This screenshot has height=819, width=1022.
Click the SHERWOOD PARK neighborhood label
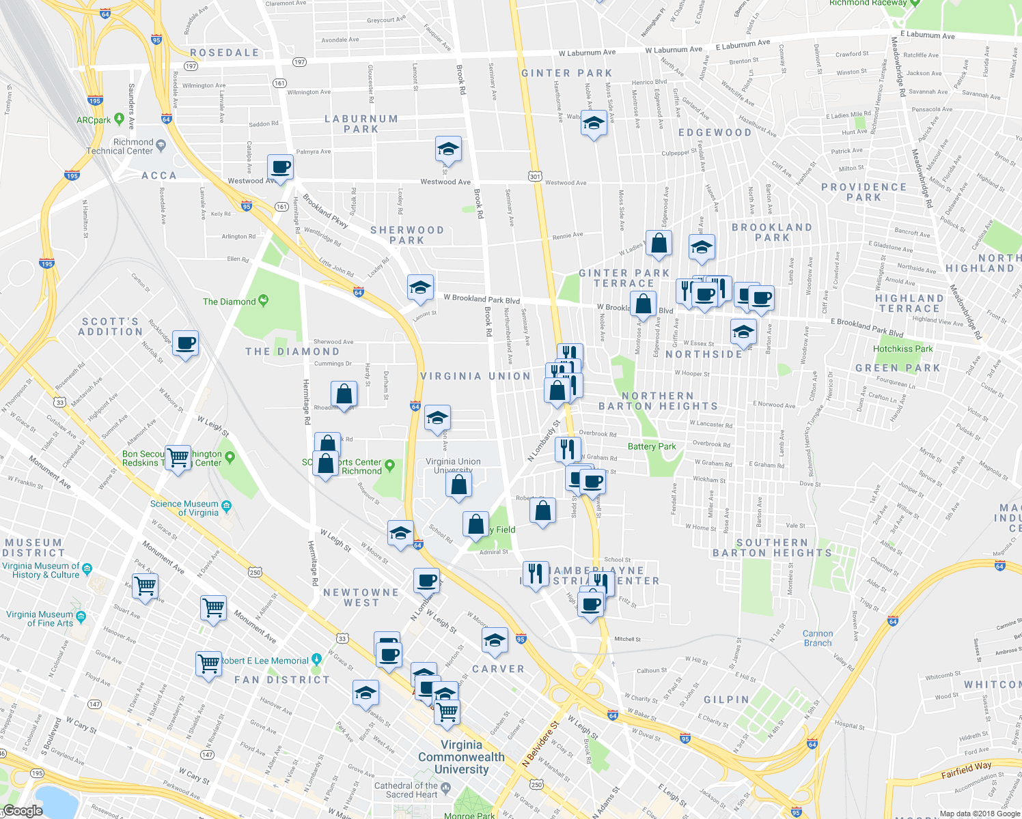[407, 235]
